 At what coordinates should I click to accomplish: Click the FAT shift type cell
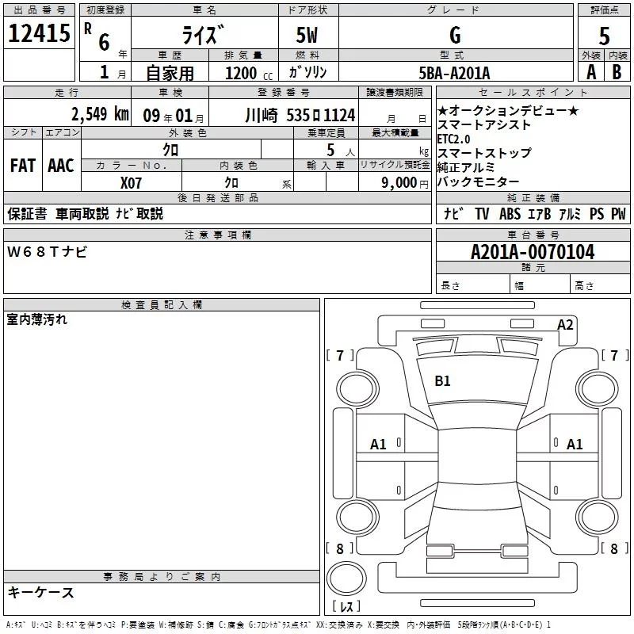[22, 165]
